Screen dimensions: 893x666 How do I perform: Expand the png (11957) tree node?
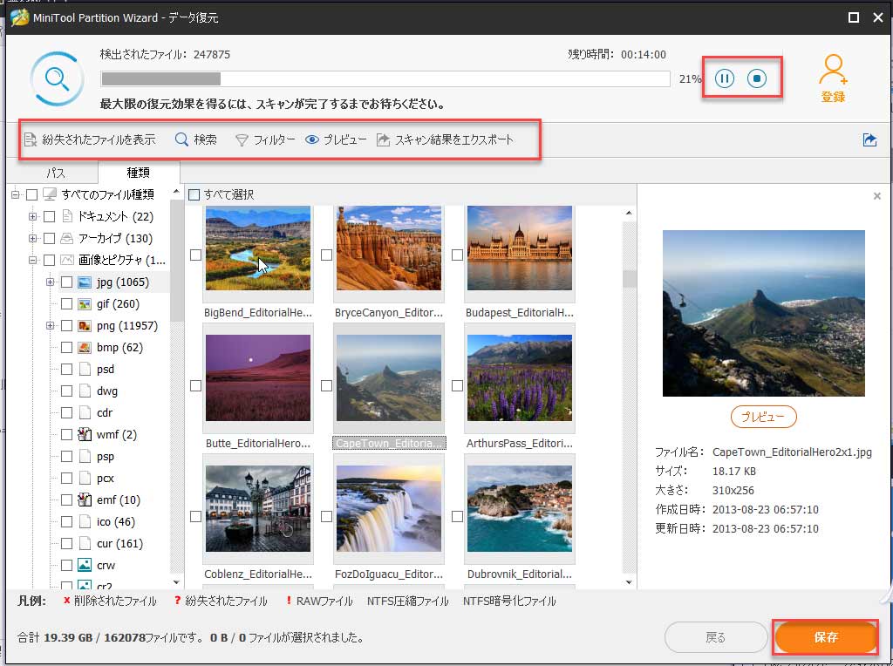click(x=50, y=325)
